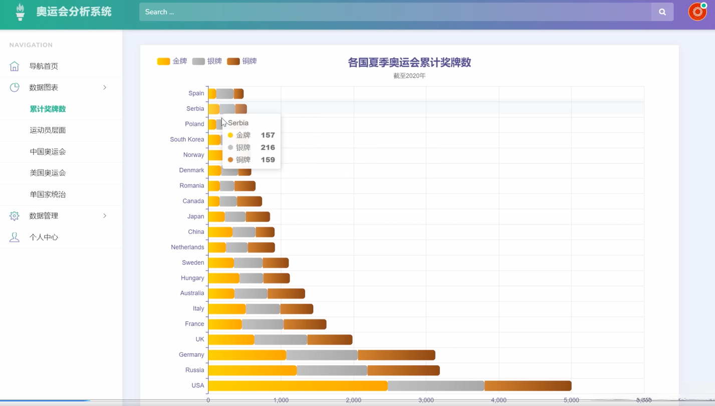715x406 pixels.
Task: Click the Hungary gold bar segment
Action: pyautogui.click(x=224, y=278)
